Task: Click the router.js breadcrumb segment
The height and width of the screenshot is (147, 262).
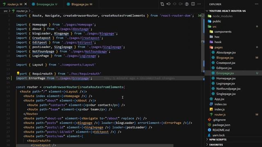Action: pyautogui.click(x=22, y=11)
